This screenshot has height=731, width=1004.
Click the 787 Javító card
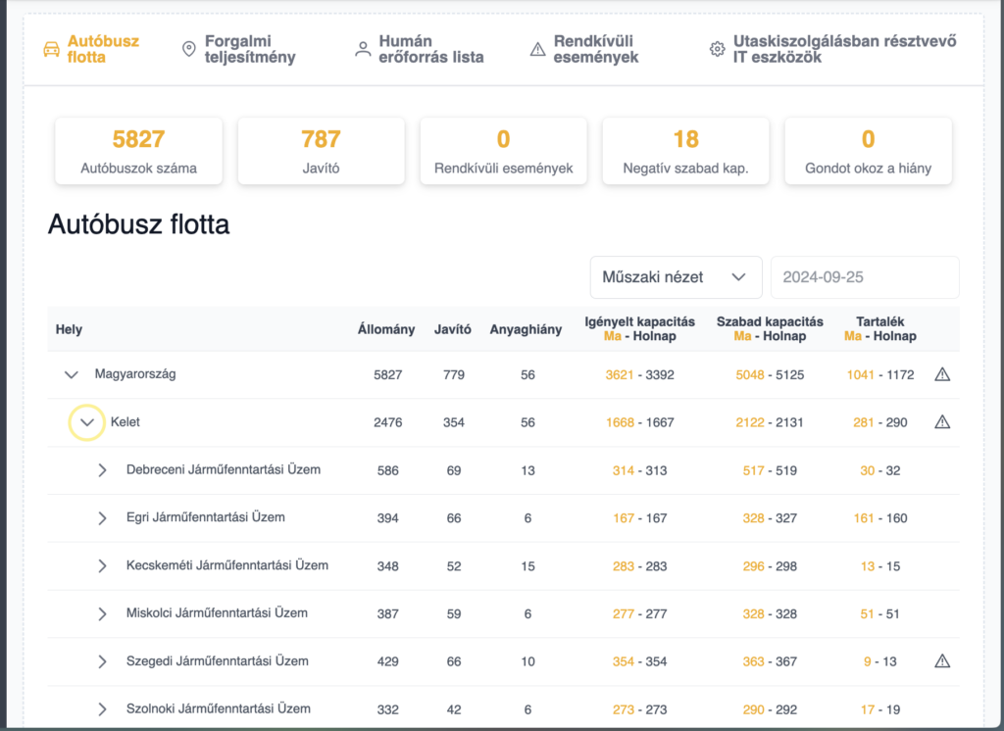coord(321,151)
